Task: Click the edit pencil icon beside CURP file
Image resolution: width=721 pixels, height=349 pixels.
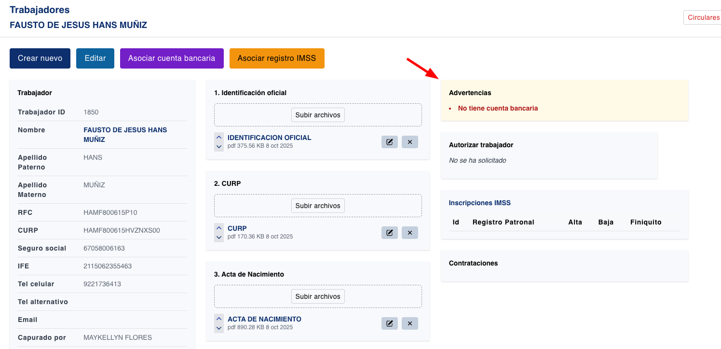Action: pos(390,232)
